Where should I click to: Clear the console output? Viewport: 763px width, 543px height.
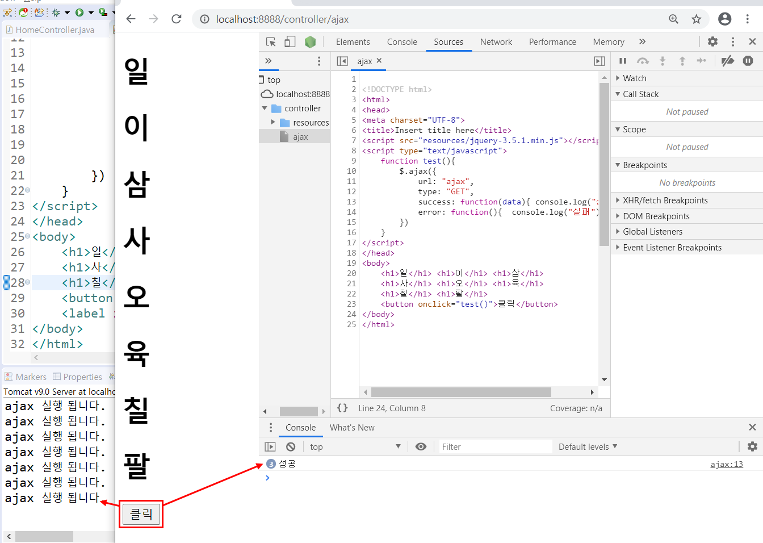[291, 447]
